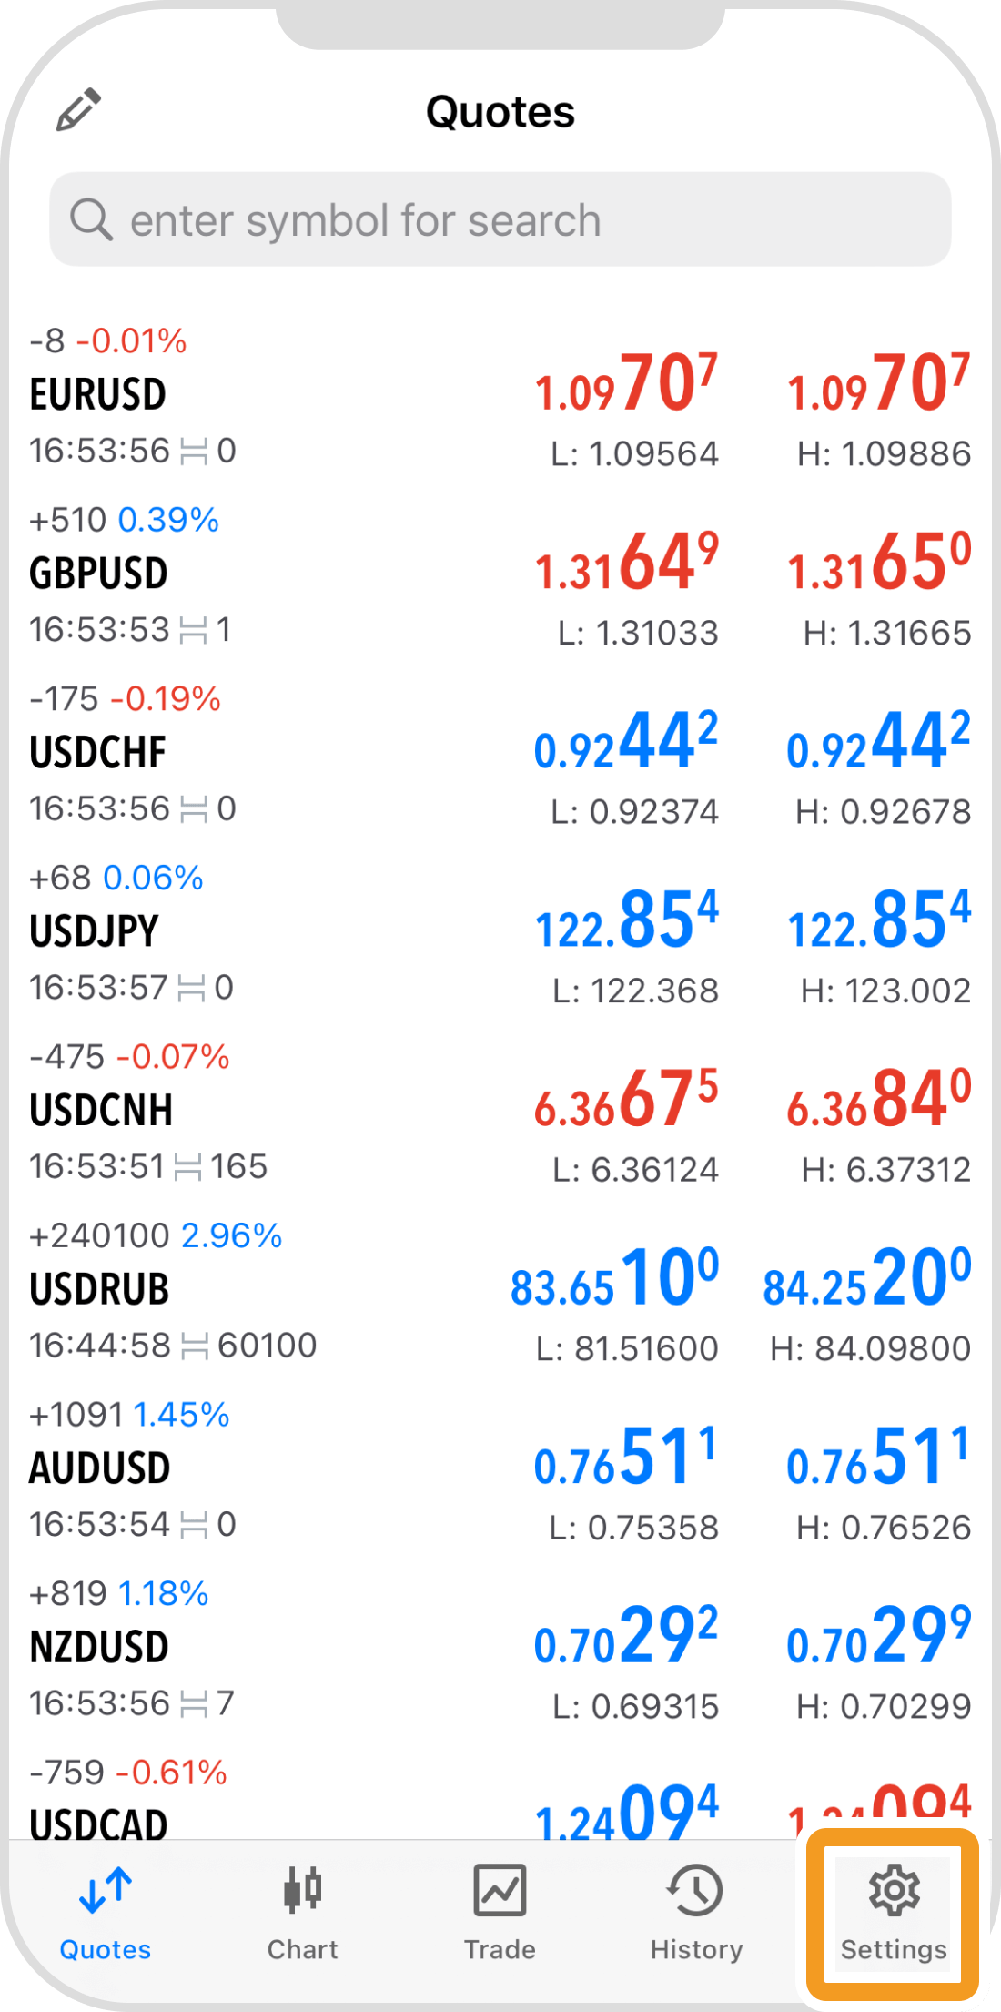Select the GBPUSD symbol name
The width and height of the screenshot is (1001, 2012).
98,574
